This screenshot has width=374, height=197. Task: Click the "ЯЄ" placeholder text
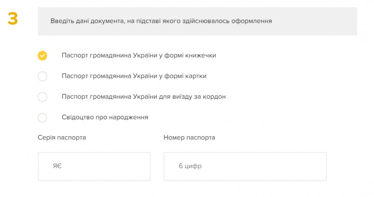tap(57, 166)
